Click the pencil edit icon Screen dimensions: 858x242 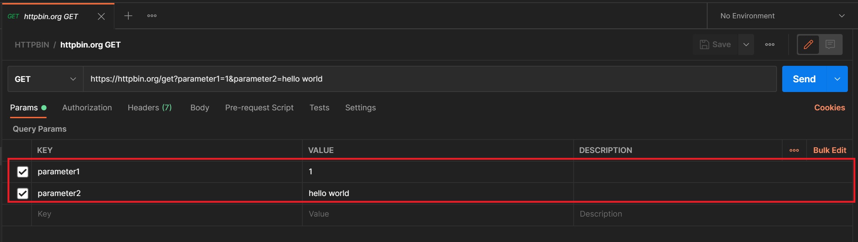click(x=808, y=45)
